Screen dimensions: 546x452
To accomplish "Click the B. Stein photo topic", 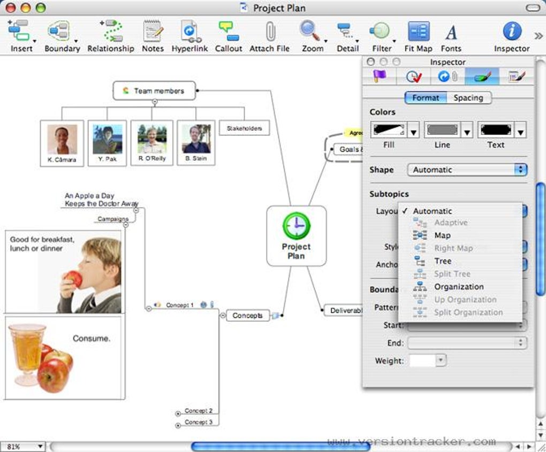I will pyautogui.click(x=196, y=143).
